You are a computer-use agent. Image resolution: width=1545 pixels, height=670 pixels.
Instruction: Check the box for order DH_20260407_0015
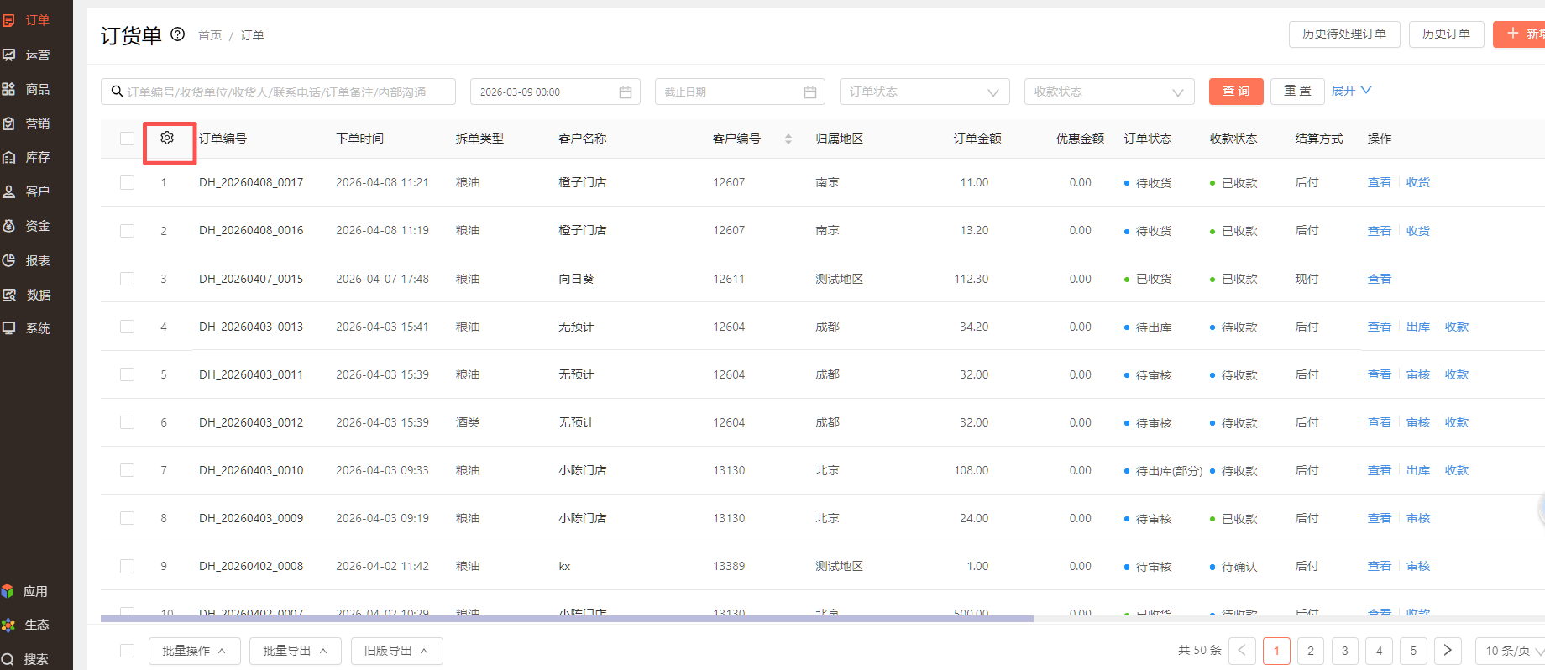pos(127,279)
